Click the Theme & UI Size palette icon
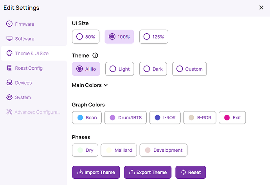 (9, 54)
